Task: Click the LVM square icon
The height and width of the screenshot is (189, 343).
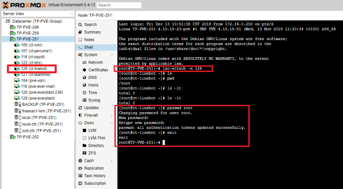Action: pos(84,131)
